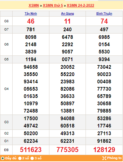Click the Phóng to label

(x=114, y=158)
